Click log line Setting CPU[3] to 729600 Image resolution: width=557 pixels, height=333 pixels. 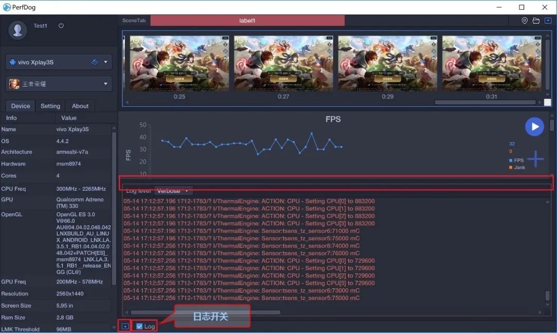[x=249, y=284]
